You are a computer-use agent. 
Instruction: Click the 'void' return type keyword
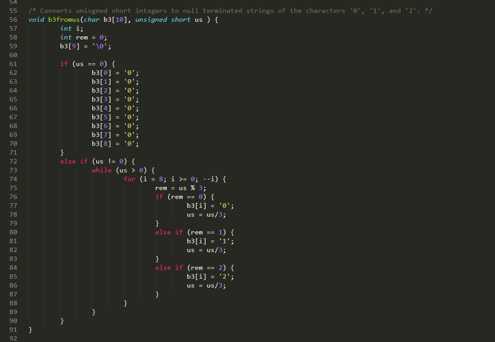[x=36, y=19]
